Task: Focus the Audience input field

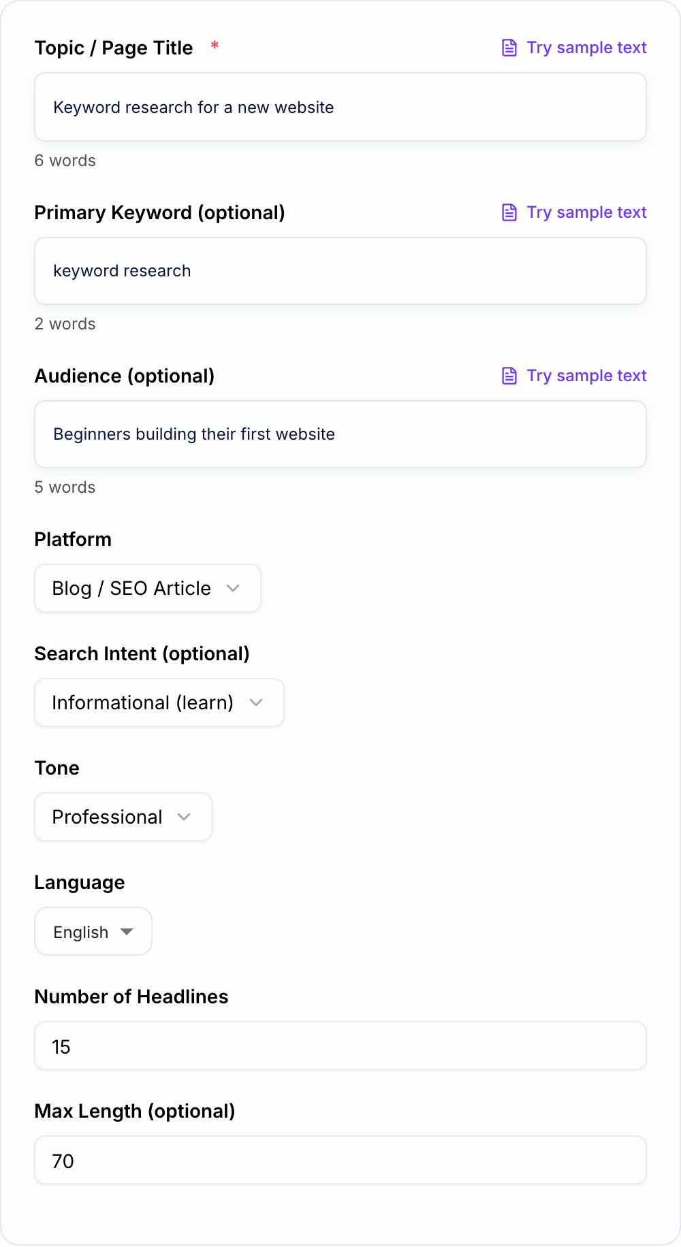Action: (x=340, y=434)
